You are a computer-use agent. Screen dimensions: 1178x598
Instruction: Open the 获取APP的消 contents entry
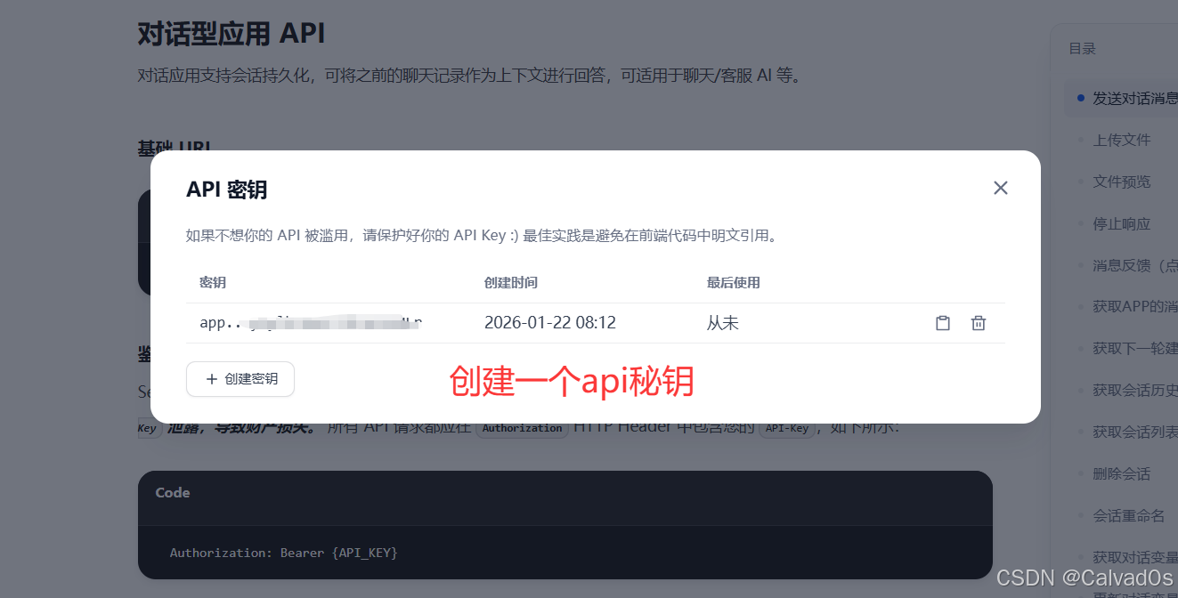[1134, 307]
